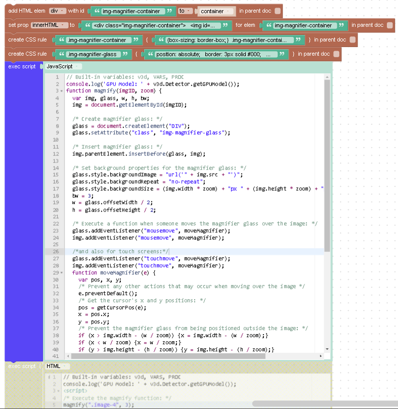Collapse the magnify function fold arrow at line 3
Viewport: 398px width, 409px height.
point(62,91)
